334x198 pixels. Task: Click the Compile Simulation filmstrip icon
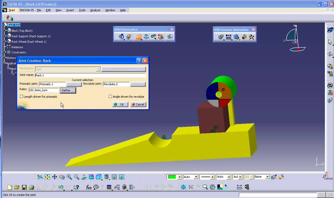(x=228, y=37)
